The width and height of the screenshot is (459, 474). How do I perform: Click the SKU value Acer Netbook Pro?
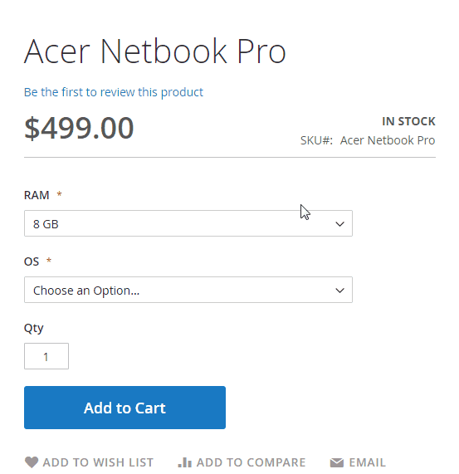[x=388, y=140]
